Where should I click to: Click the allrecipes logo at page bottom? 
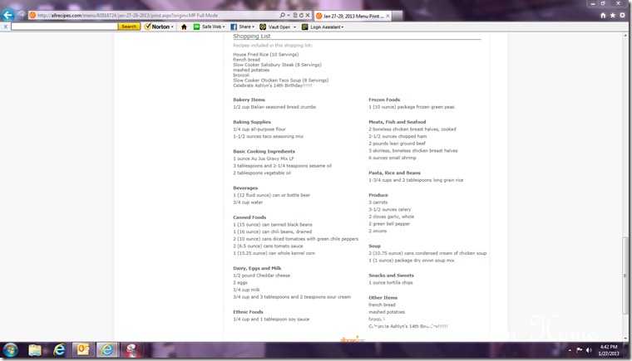pos(353,339)
